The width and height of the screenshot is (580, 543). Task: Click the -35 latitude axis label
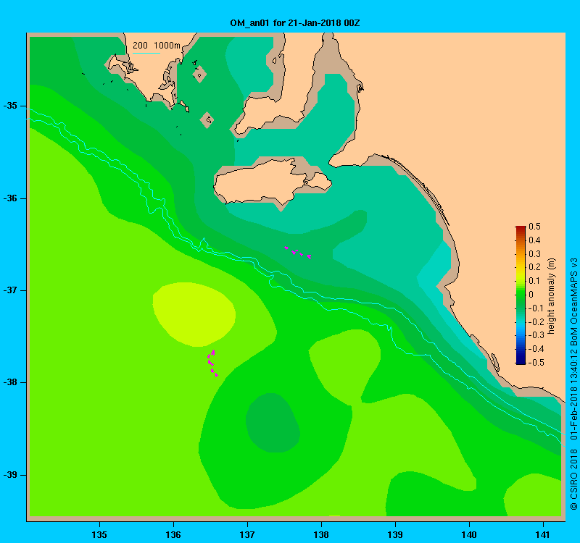tap(10, 106)
